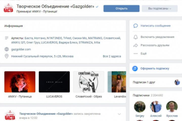Screen dimensions: 182x121
Task: Open artist link Смоки Мо
Action: tap(80, 38)
